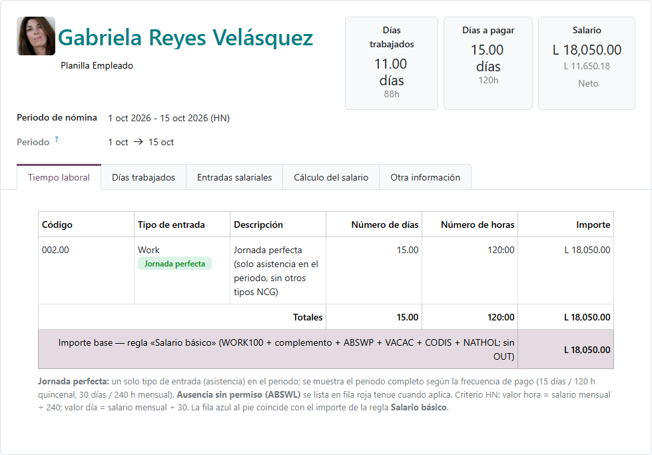Click the bold 'Salario básico' footnote text
652x455 pixels.
(419, 408)
